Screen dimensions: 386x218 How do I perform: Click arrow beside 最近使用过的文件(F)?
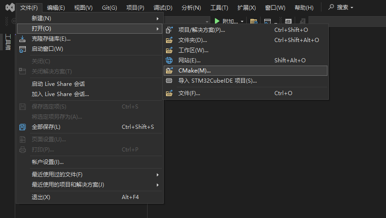coord(158,175)
